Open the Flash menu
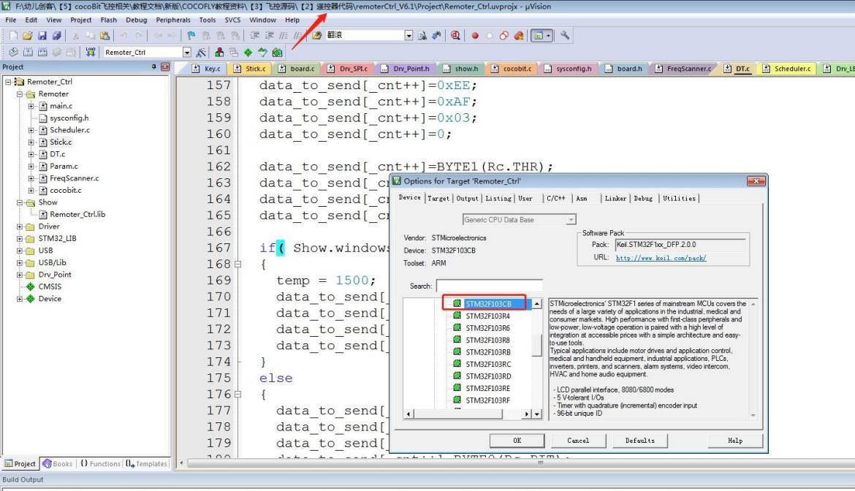This screenshot has height=491, width=855. tap(108, 20)
